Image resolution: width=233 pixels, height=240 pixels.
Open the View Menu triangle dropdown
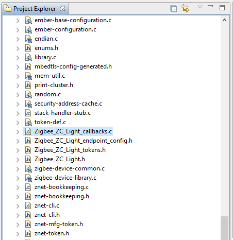tap(200, 7)
